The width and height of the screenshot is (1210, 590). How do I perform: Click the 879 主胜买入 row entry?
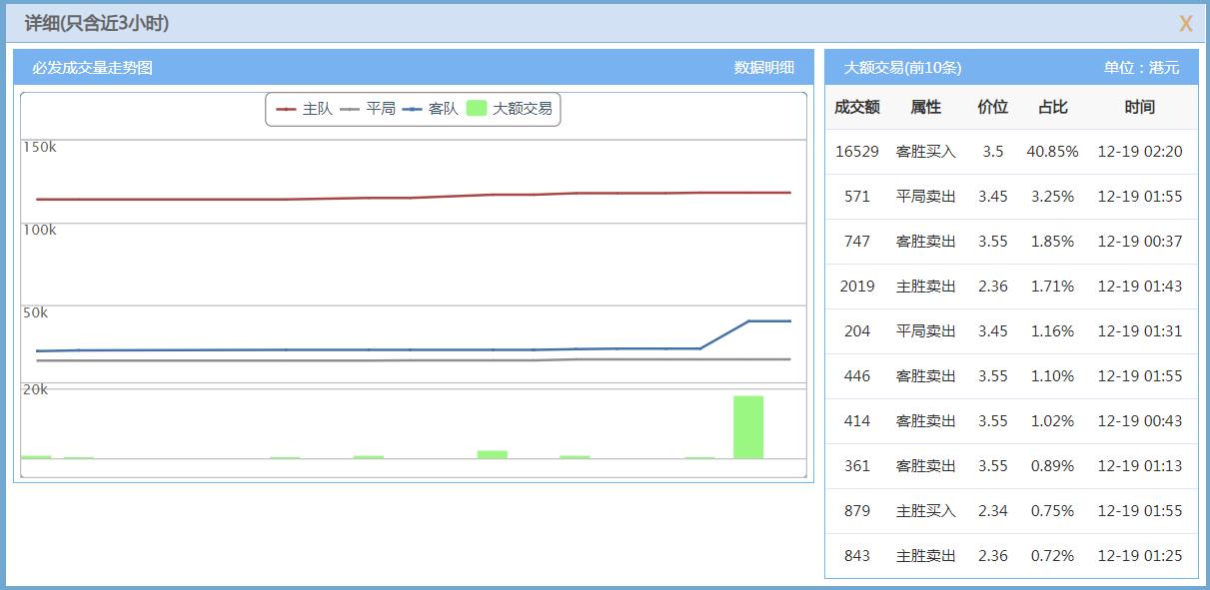pyautogui.click(x=1009, y=510)
